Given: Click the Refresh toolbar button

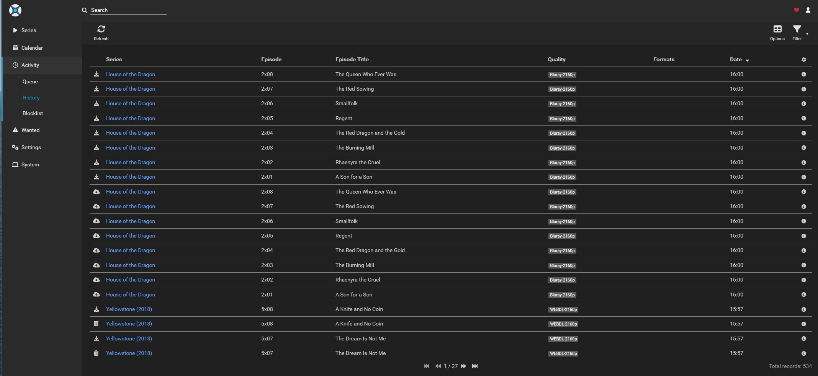Looking at the screenshot, I should click(x=101, y=33).
